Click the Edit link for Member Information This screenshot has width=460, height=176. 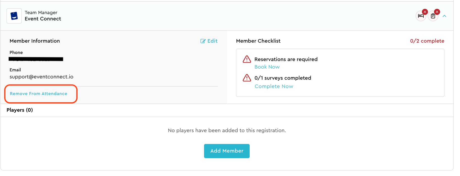[x=209, y=41]
